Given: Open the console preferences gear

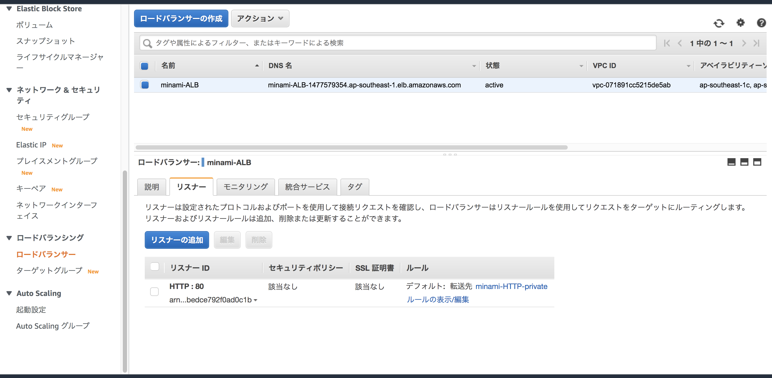Looking at the screenshot, I should click(x=740, y=23).
